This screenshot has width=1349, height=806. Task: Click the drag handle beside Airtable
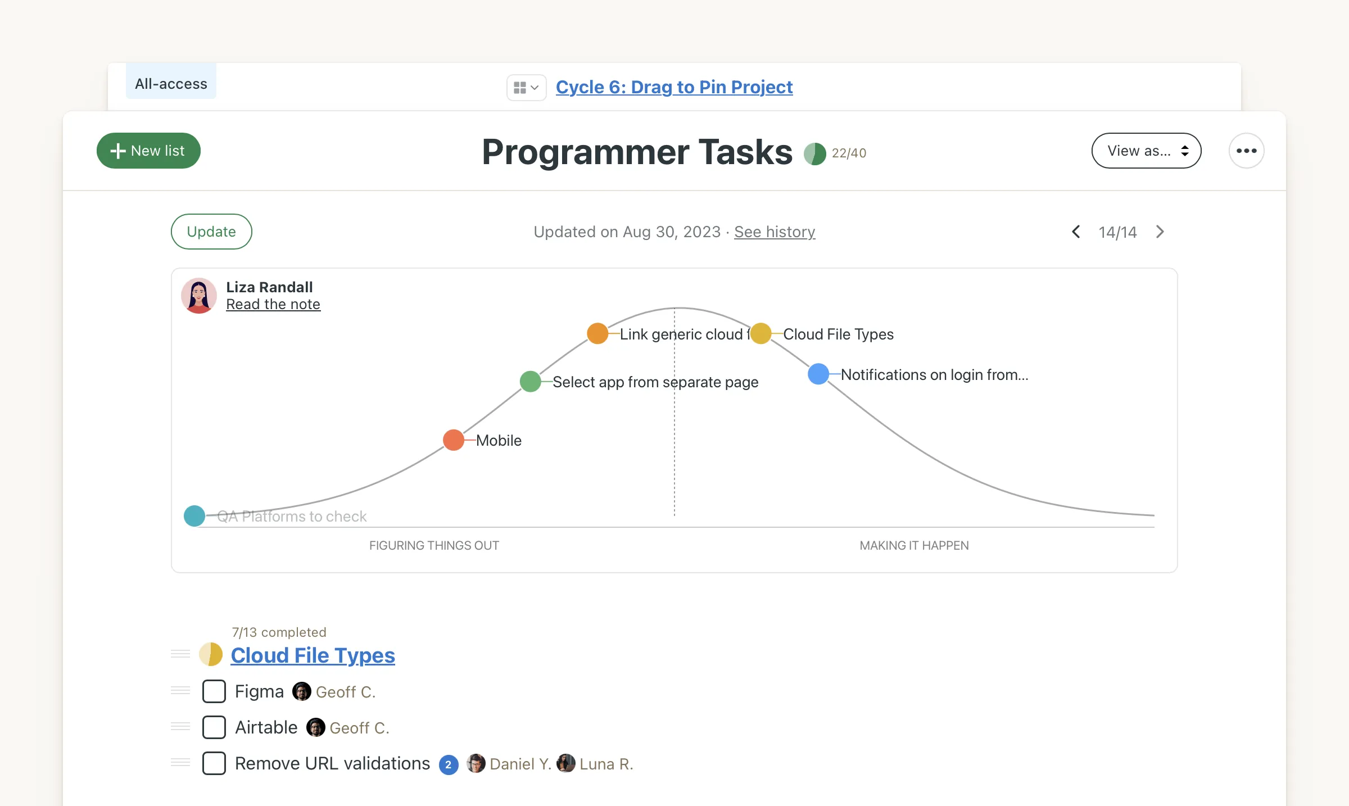[180, 727]
